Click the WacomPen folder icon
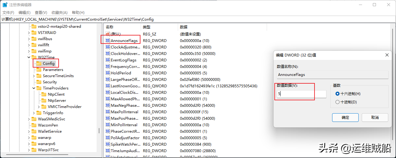The height and width of the screenshot is (158, 396). [34, 125]
